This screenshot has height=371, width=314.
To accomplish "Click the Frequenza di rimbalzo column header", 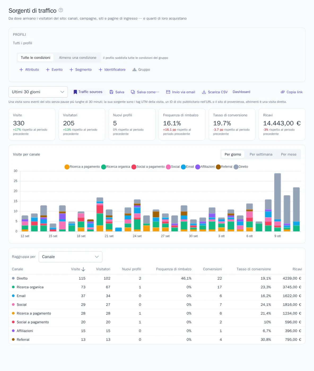I will tap(174, 269).
